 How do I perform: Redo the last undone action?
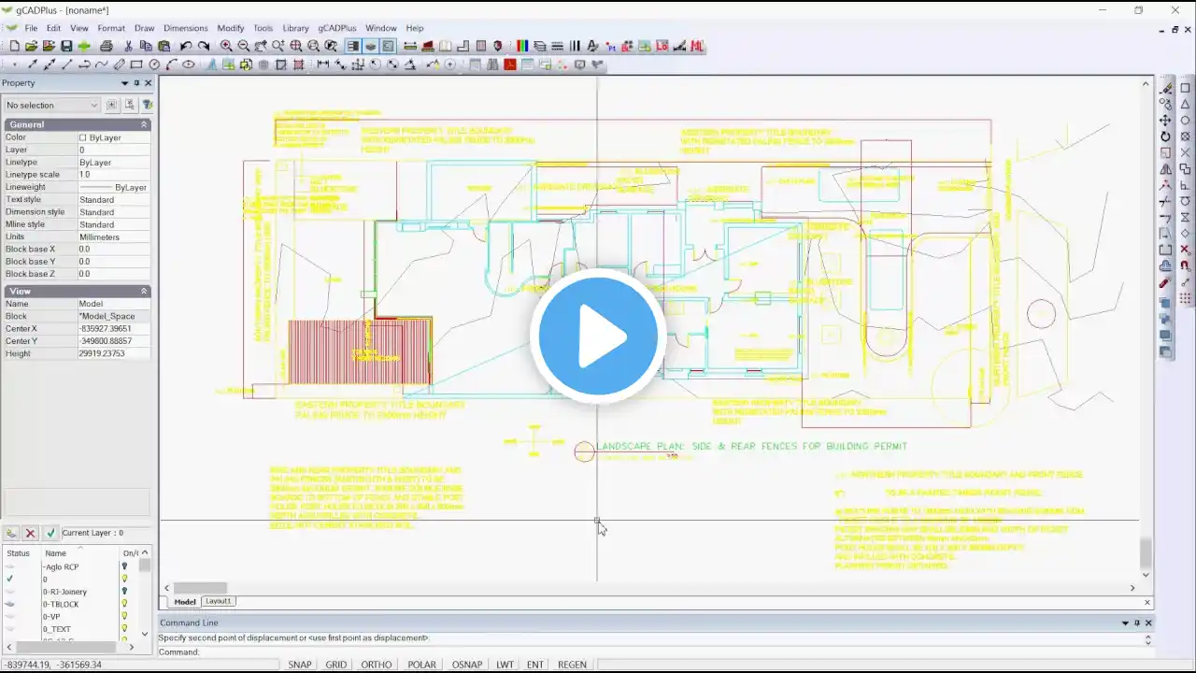204,46
